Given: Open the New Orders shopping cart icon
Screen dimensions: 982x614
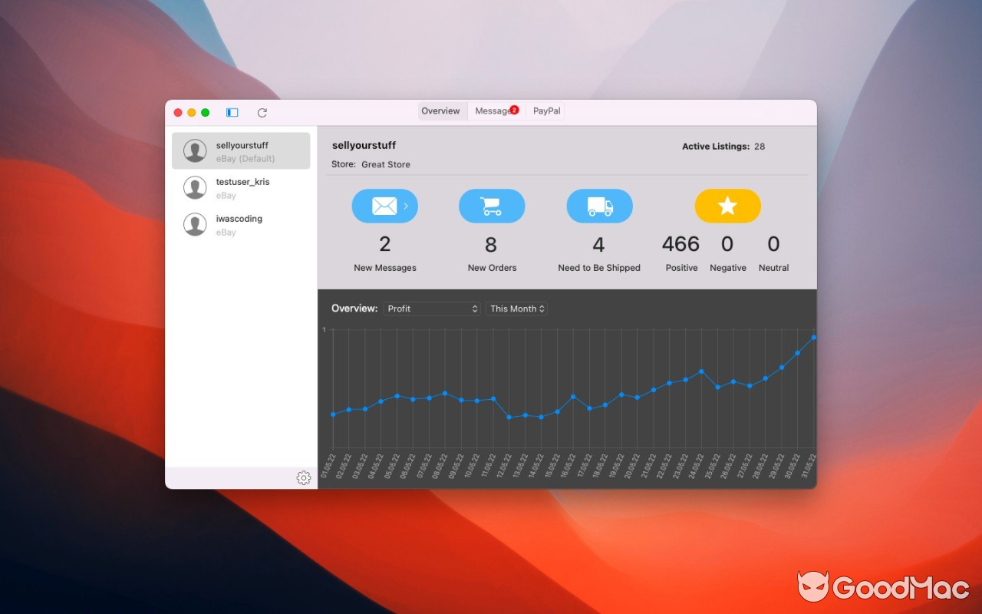Looking at the screenshot, I should pyautogui.click(x=492, y=206).
